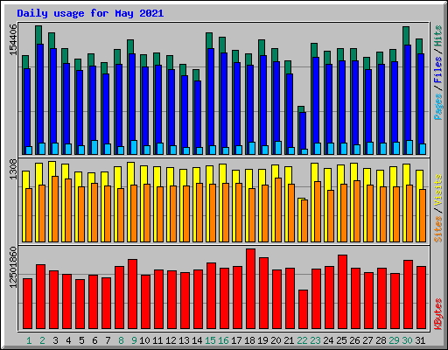Select the red KBytes bar for day 18

coord(250,289)
